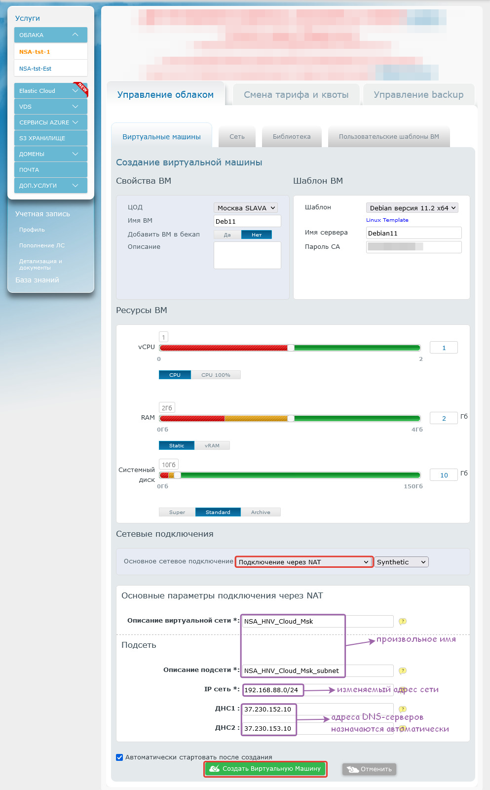Viewport: 490px width, 790px height.
Task: Open the ЦОД Москва SLAVA dropdown
Action: coord(246,208)
